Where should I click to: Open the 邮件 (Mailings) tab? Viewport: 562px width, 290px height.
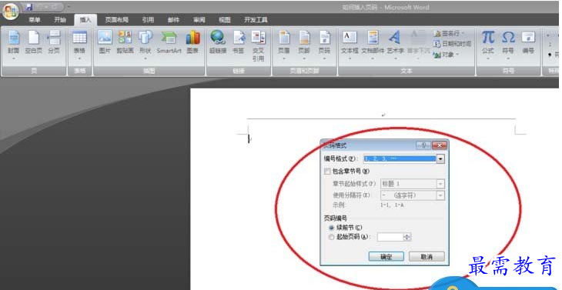(173, 20)
